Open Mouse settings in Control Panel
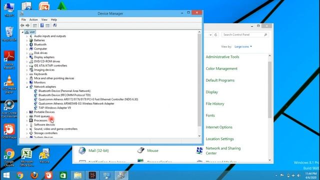 click(x=152, y=150)
